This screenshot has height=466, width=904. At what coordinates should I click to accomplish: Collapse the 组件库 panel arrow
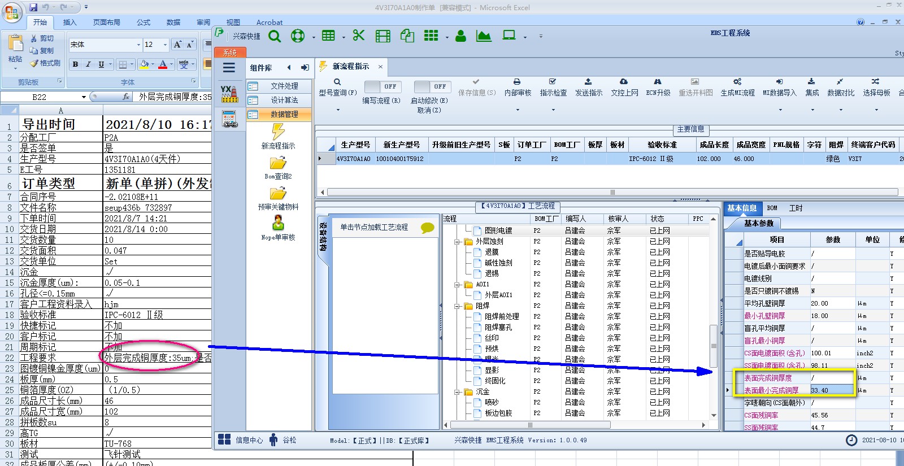tap(289, 67)
